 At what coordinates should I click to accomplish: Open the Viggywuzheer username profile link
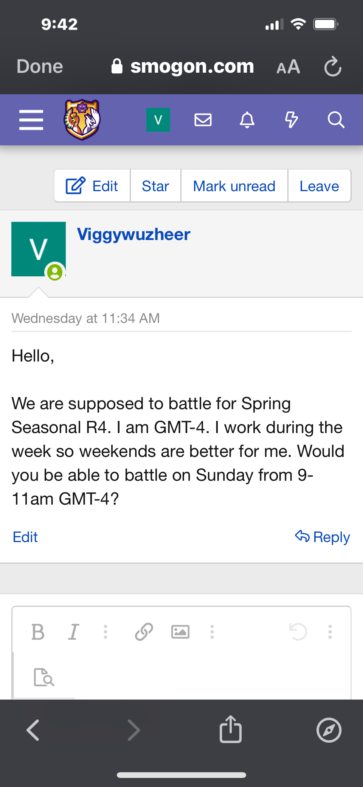coord(133,234)
